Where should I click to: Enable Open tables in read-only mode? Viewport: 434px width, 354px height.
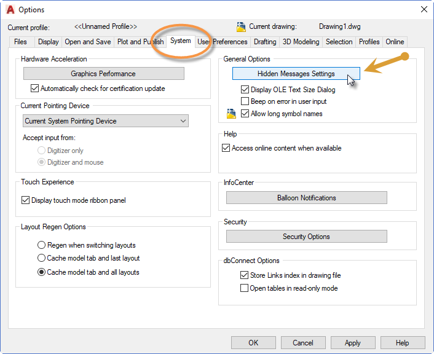click(x=244, y=288)
